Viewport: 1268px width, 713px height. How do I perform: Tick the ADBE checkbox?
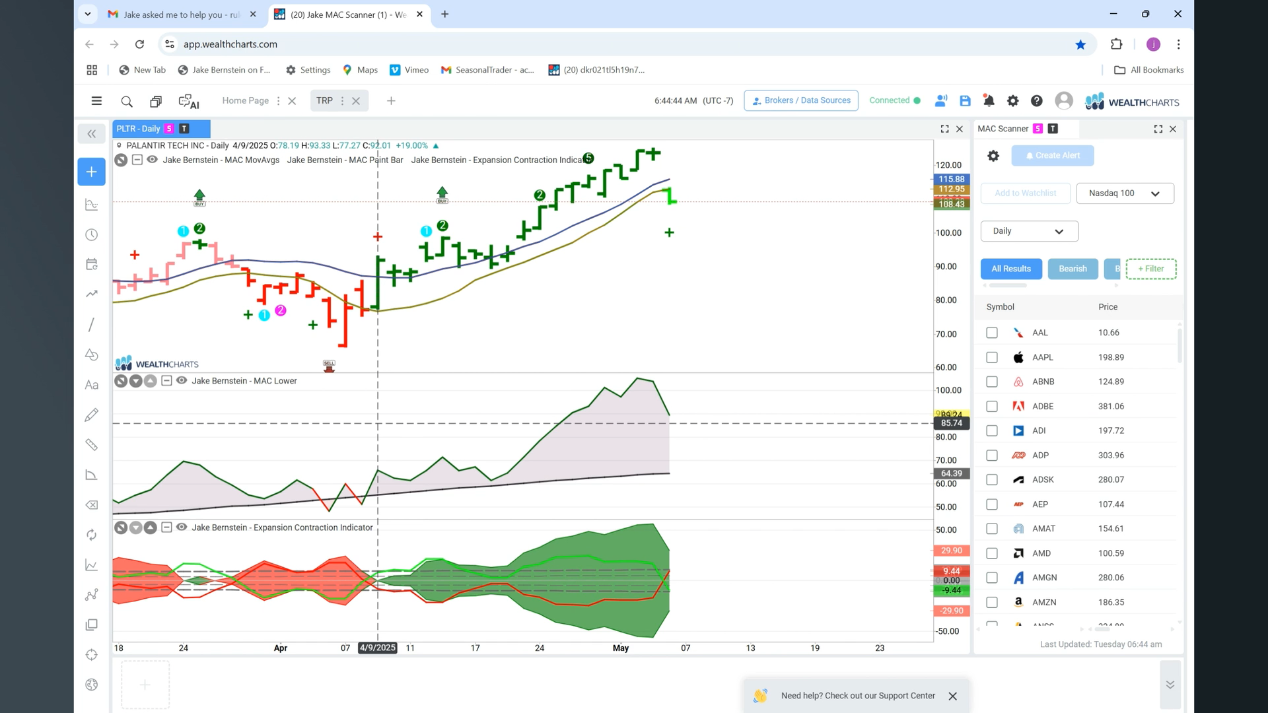click(x=991, y=406)
